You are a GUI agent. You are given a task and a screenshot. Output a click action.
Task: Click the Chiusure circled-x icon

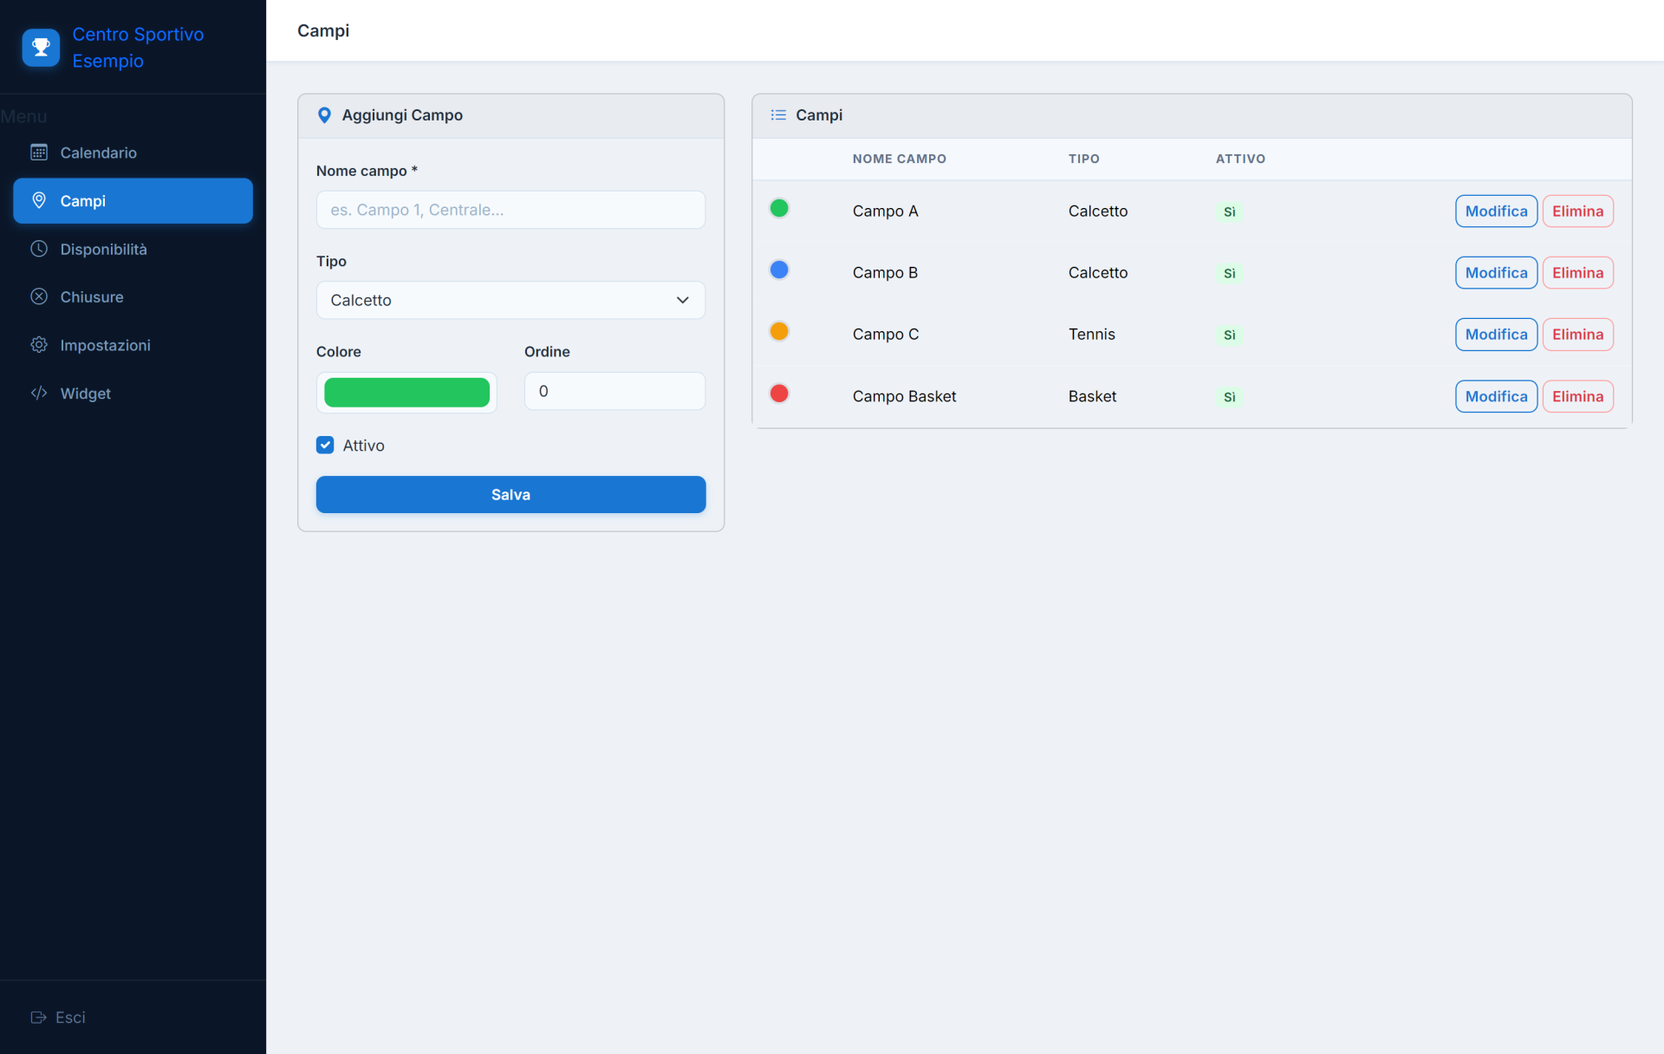39,296
